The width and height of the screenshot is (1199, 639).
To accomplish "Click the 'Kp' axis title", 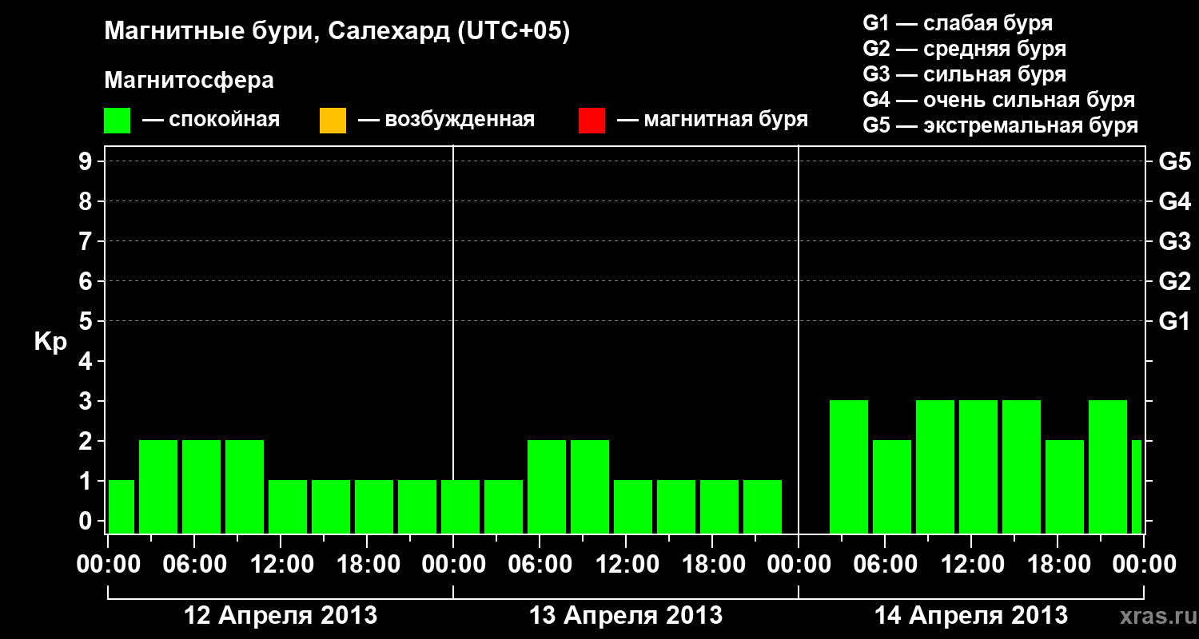I will [50, 343].
